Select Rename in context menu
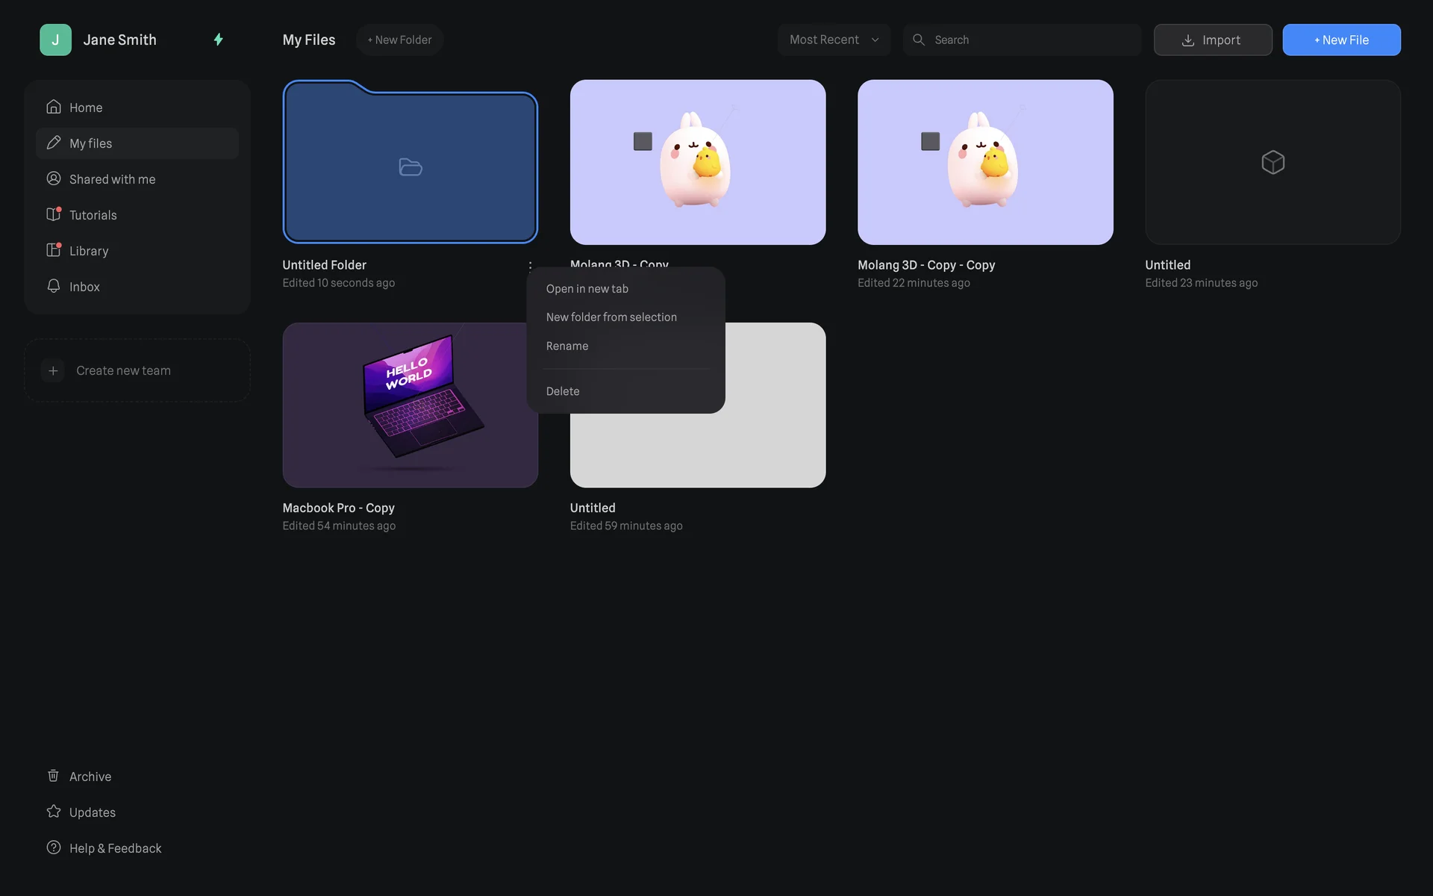The width and height of the screenshot is (1433, 896). click(566, 346)
